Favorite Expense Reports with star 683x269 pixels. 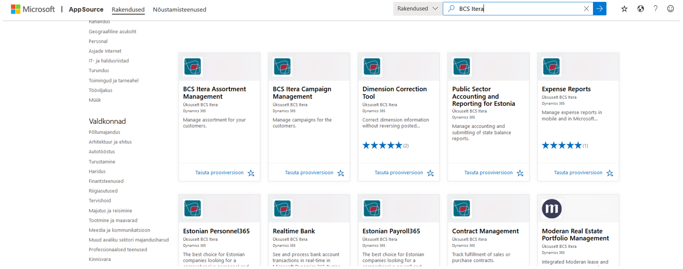pyautogui.click(x=609, y=173)
